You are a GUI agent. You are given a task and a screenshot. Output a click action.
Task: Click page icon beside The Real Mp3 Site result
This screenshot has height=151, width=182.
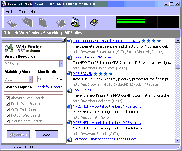(70, 41)
